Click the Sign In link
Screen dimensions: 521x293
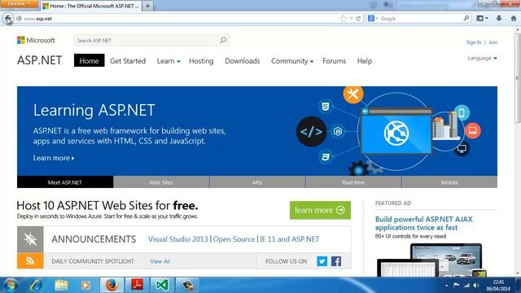pos(474,42)
